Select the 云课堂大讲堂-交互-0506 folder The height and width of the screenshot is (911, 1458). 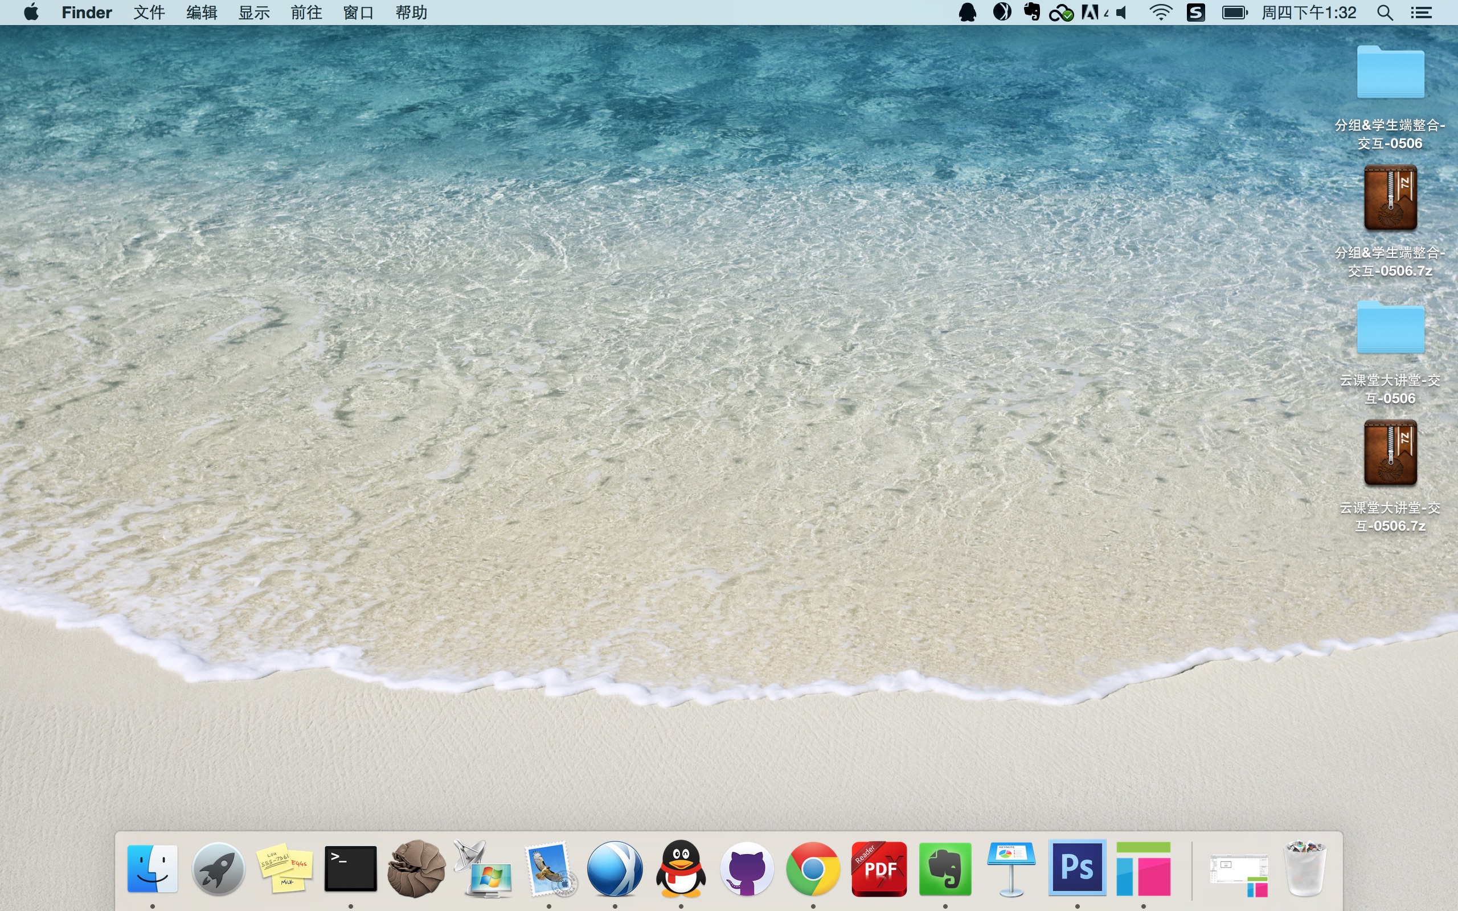click(x=1390, y=352)
